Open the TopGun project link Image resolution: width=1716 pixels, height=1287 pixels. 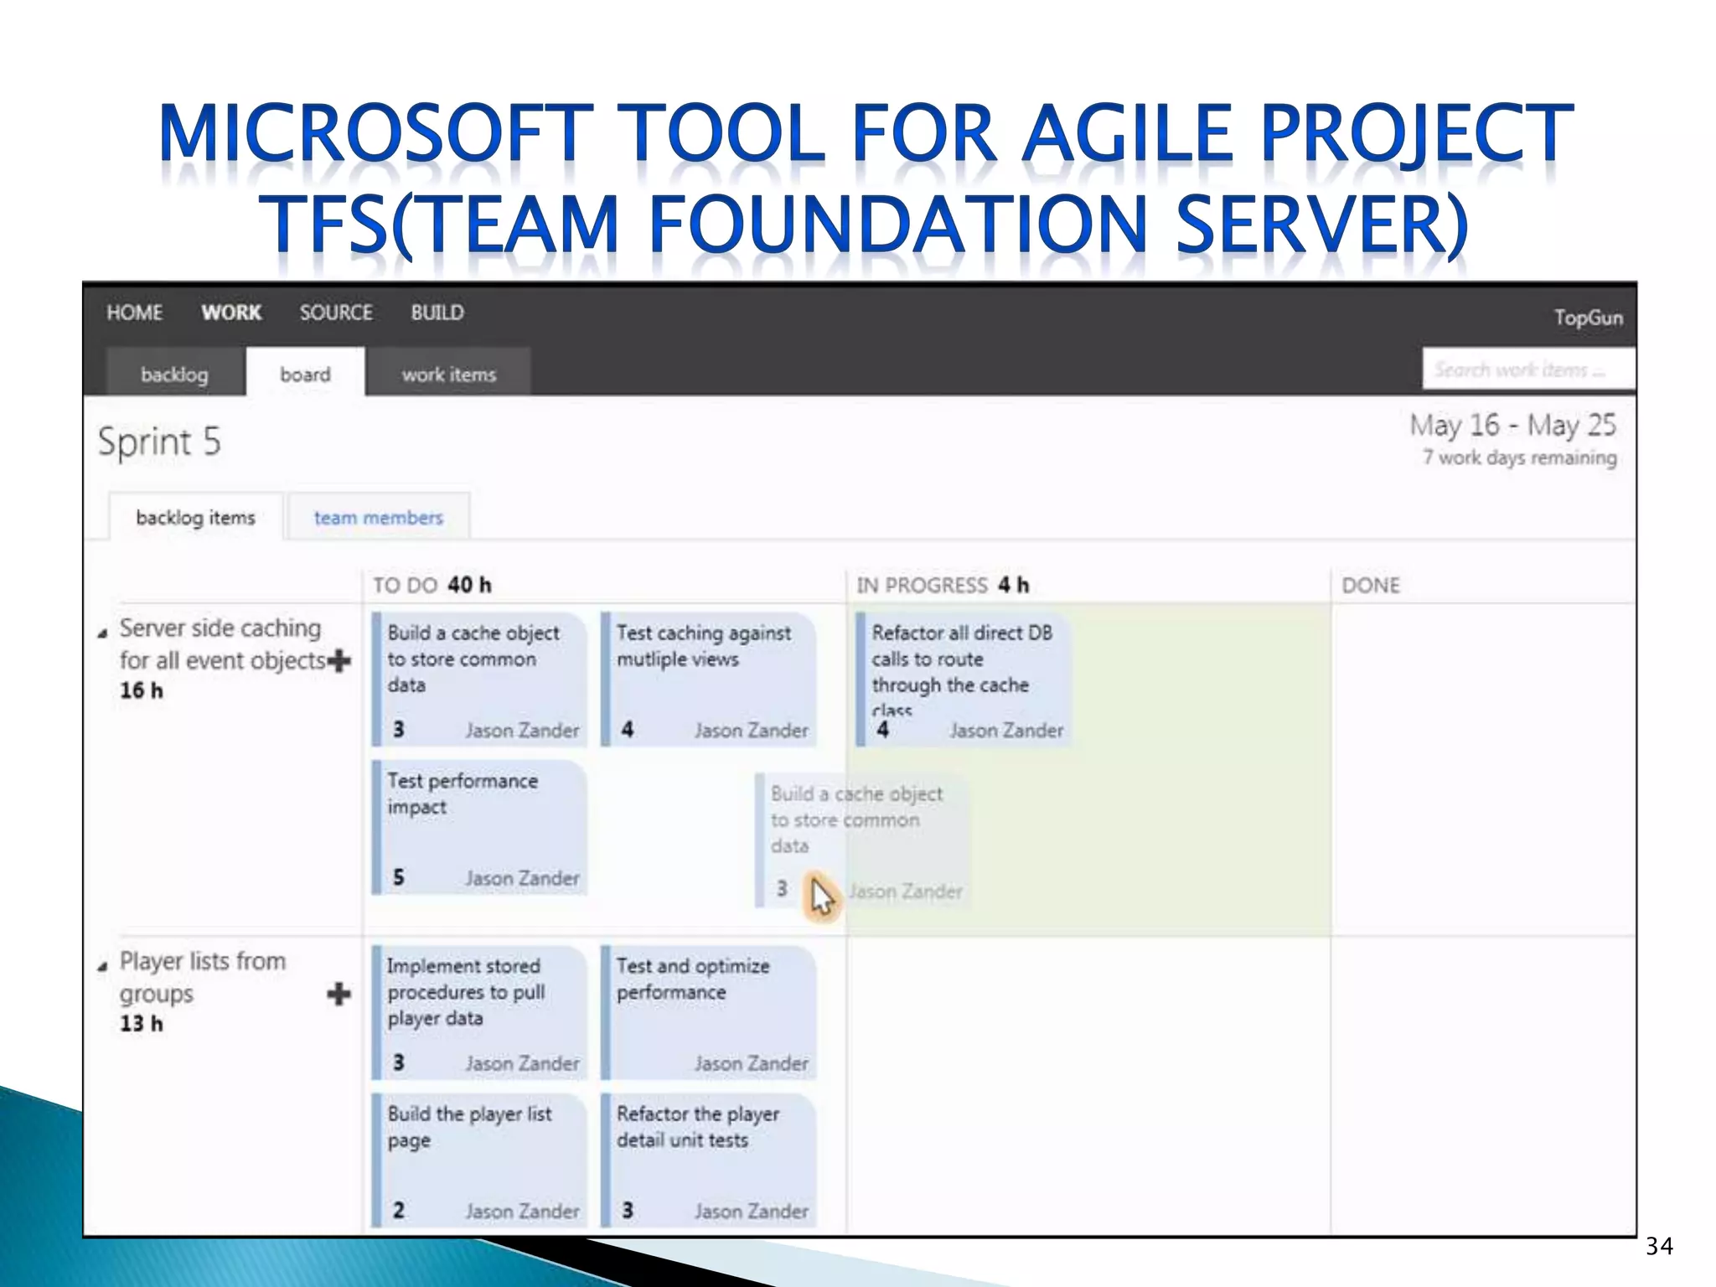click(x=1588, y=318)
